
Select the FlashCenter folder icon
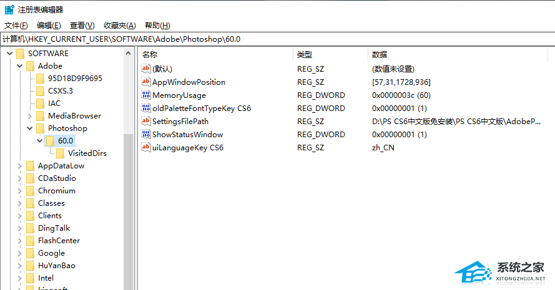31,241
